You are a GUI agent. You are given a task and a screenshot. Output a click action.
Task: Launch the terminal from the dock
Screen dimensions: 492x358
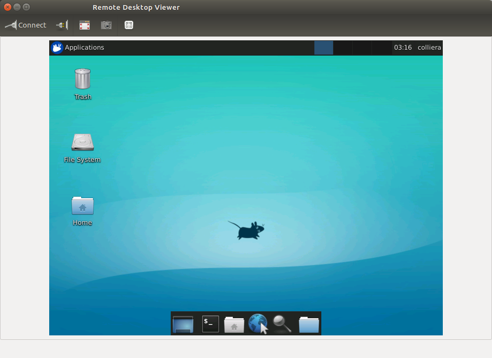coord(211,324)
